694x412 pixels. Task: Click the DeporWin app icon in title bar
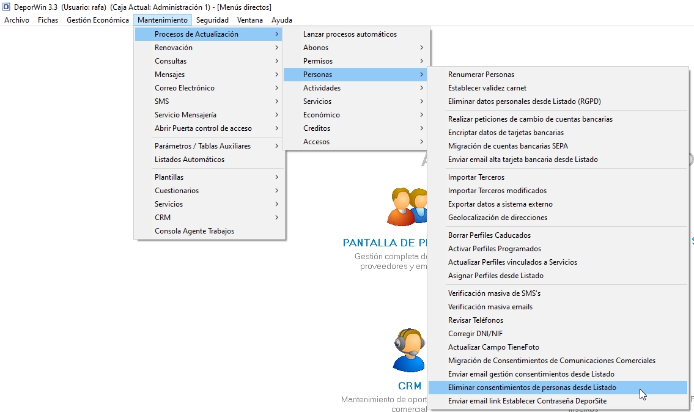point(6,7)
